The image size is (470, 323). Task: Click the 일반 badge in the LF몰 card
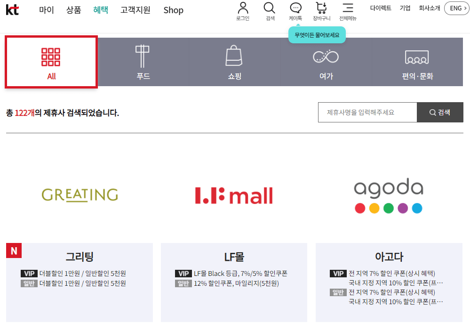(183, 283)
